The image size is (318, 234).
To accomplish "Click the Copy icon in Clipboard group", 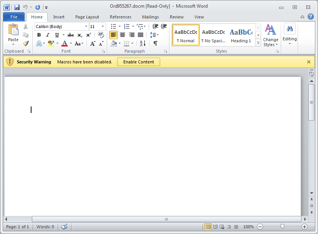I will click(26, 35).
